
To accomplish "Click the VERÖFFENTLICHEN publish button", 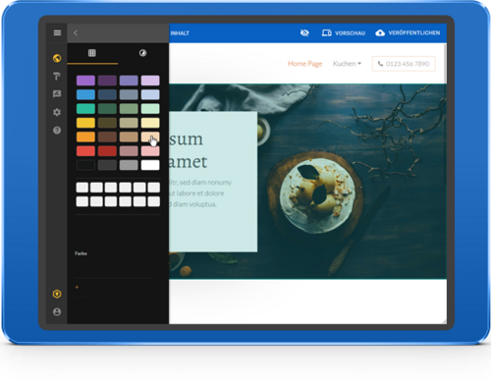I will [x=408, y=32].
